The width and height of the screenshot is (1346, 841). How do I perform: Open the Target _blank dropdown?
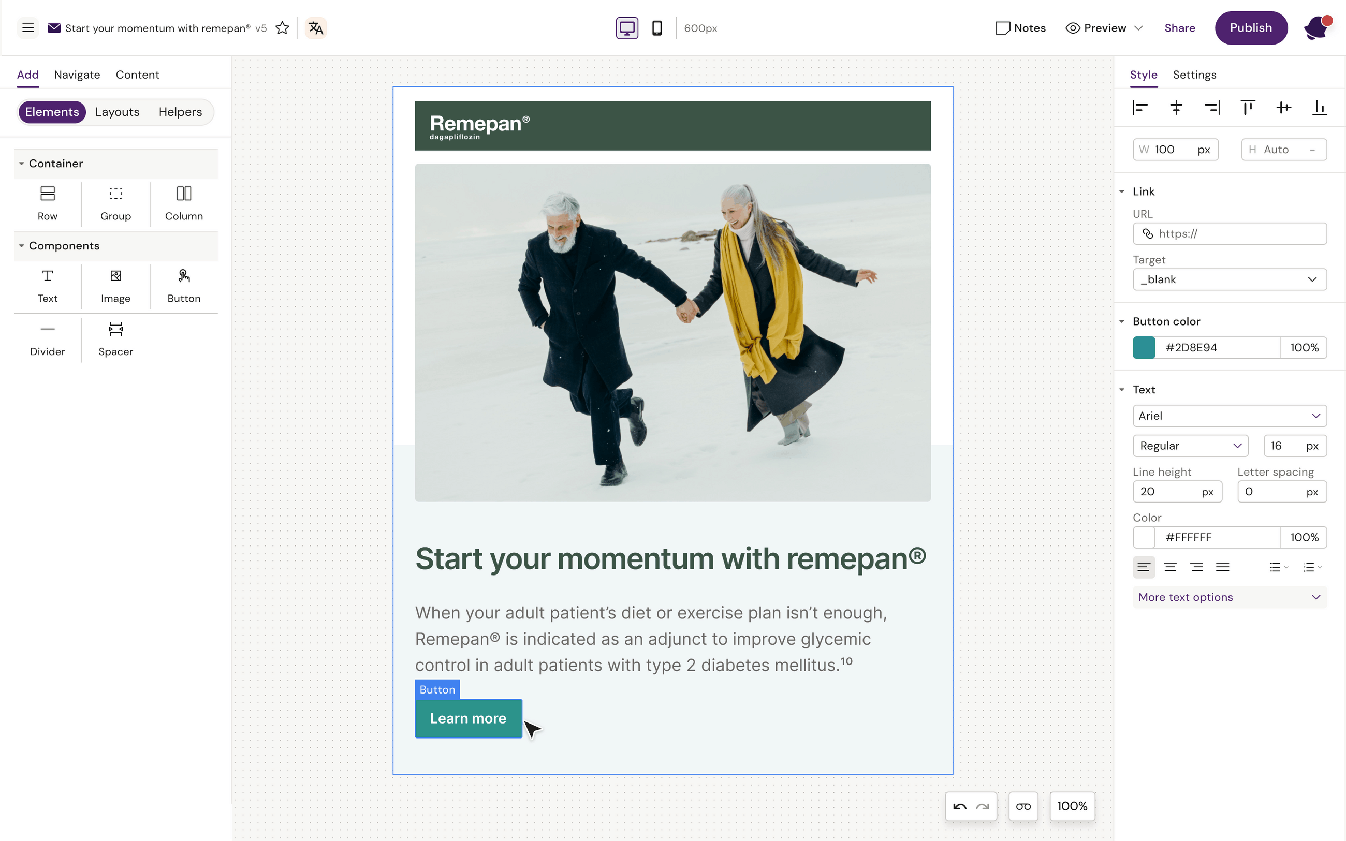pyautogui.click(x=1230, y=279)
